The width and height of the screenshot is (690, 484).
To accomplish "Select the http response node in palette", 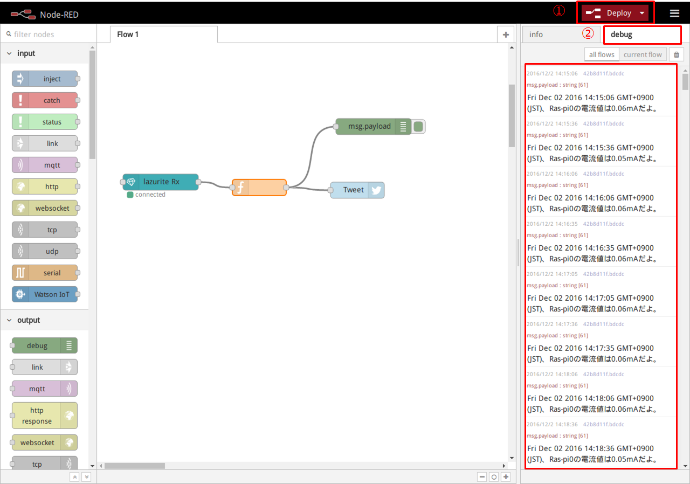I will tap(45, 416).
